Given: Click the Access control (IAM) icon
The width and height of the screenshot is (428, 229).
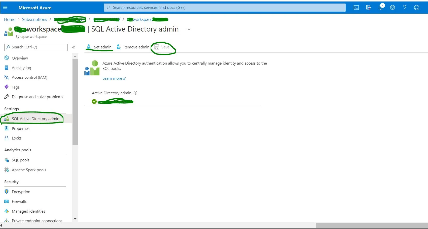Looking at the screenshot, I should [x=7, y=77].
